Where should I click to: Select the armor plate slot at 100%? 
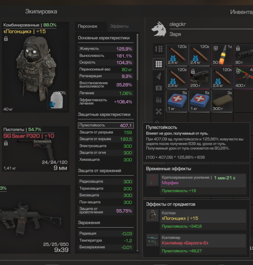click(x=57, y=100)
